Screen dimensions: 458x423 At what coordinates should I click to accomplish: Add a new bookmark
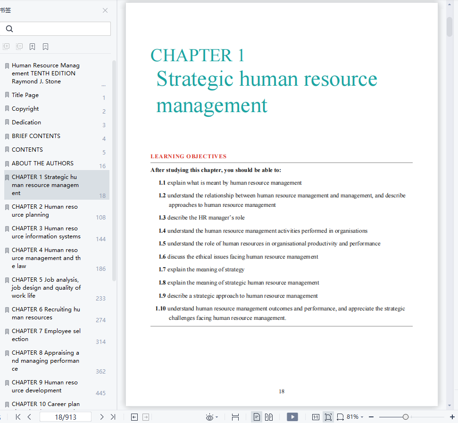click(x=33, y=46)
